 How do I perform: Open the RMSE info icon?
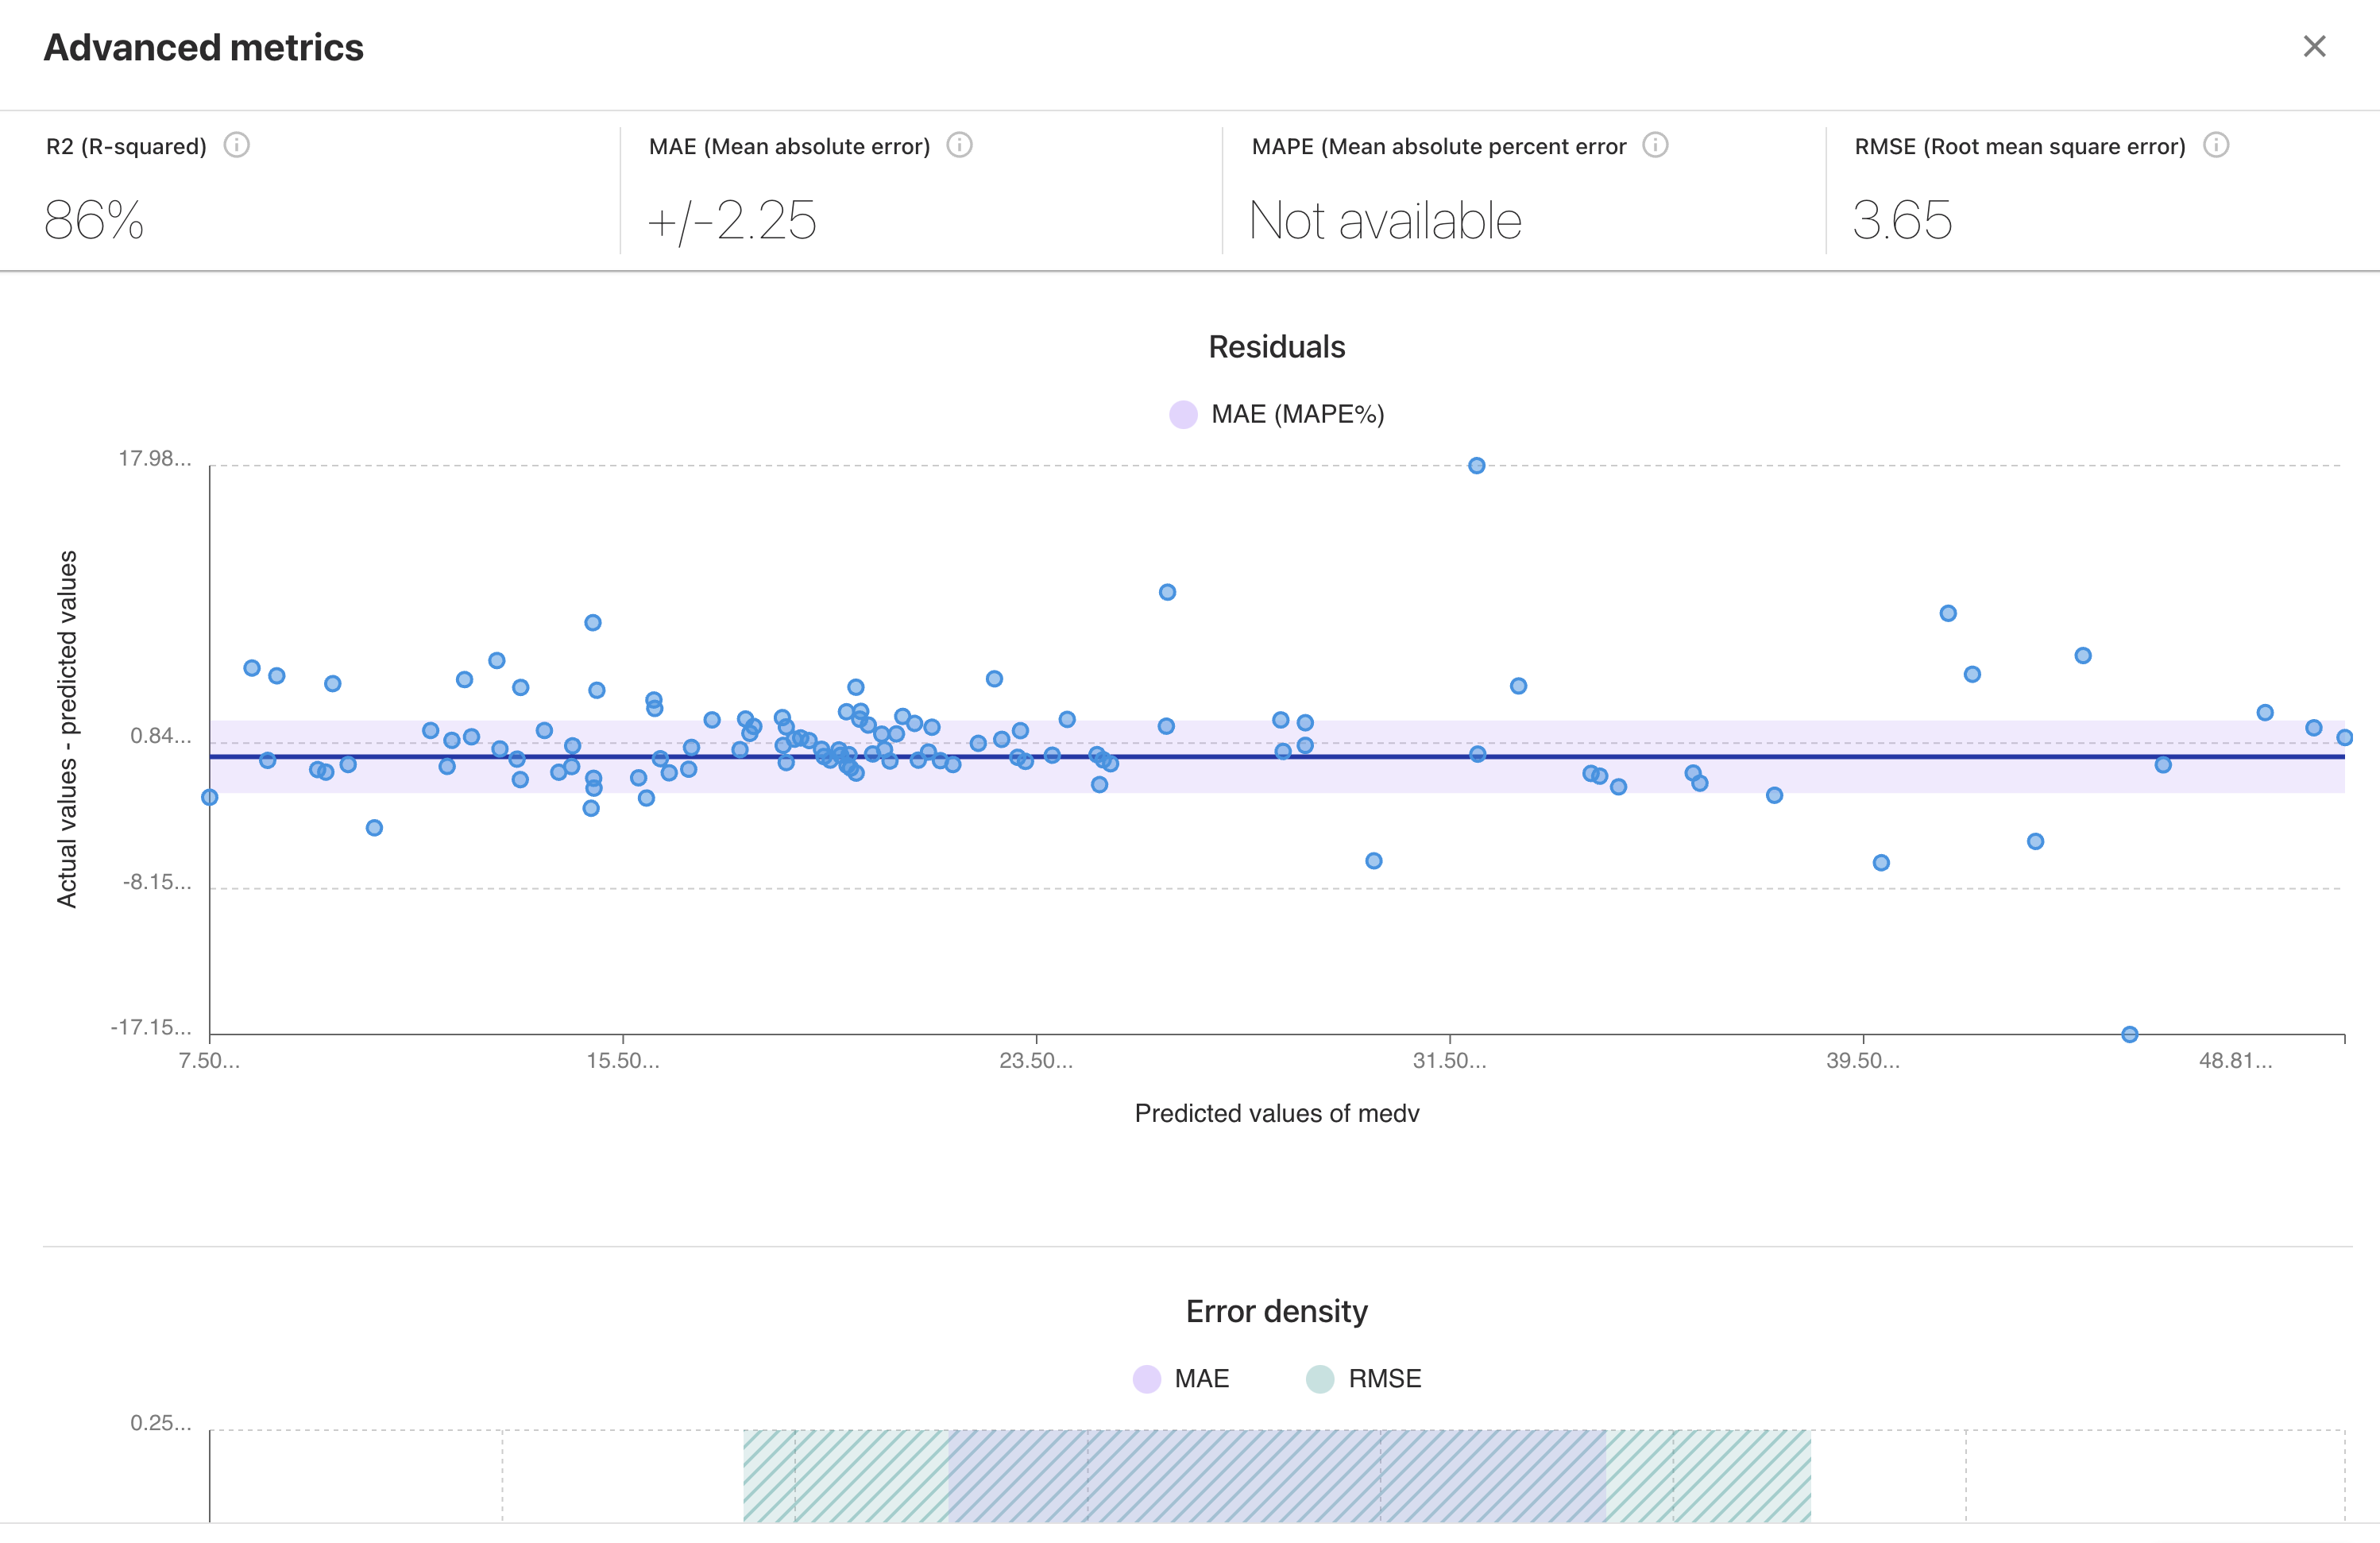tap(2216, 145)
